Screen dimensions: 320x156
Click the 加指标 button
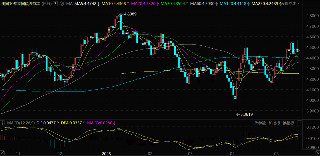274,123
